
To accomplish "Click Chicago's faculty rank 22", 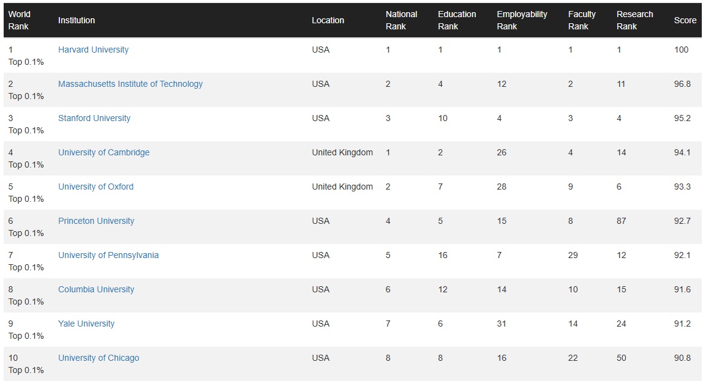I will [573, 358].
